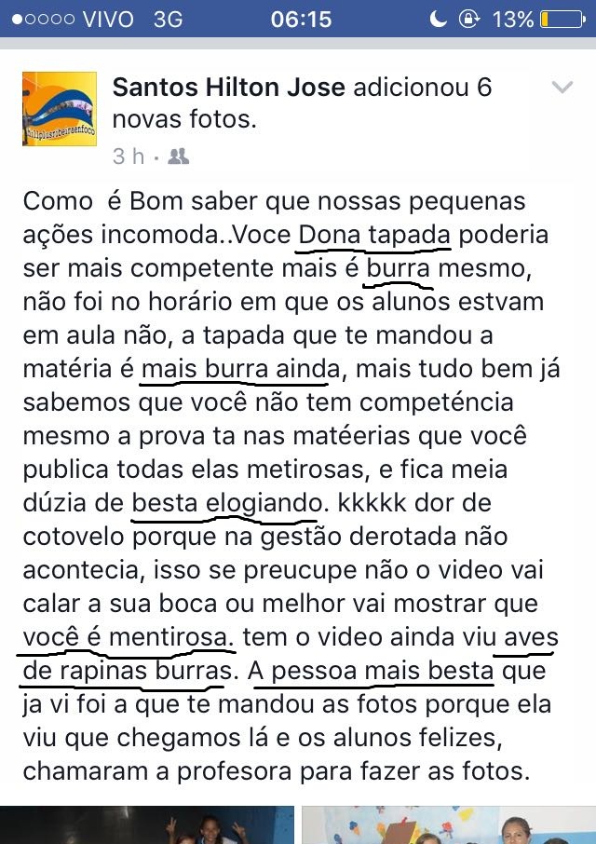Screen dimensions: 596x844
Task: Tap the rotation lock status icon
Action: pos(469,19)
